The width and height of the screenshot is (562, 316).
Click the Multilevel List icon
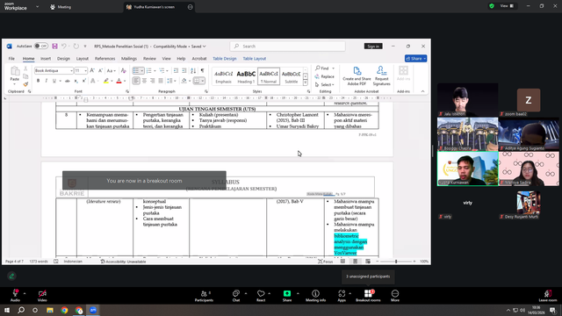click(162, 71)
